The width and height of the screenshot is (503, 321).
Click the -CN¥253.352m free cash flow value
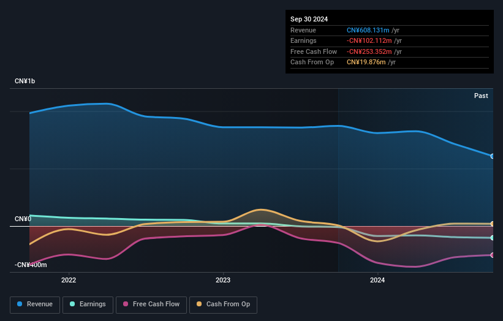[369, 51]
